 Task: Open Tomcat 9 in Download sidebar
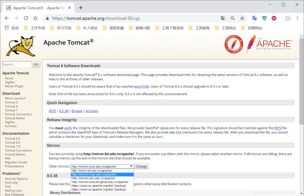click(x=11, y=103)
